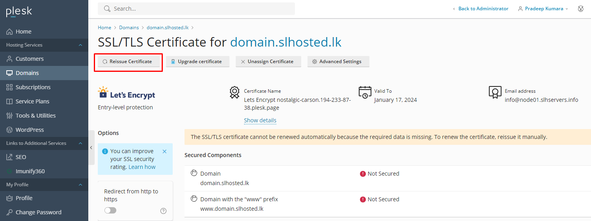Click the Imunify360 sidebar icon
The height and width of the screenshot is (221, 591).
pos(9,171)
